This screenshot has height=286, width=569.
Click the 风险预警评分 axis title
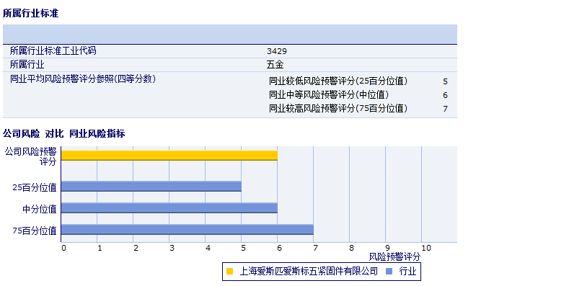pos(394,257)
